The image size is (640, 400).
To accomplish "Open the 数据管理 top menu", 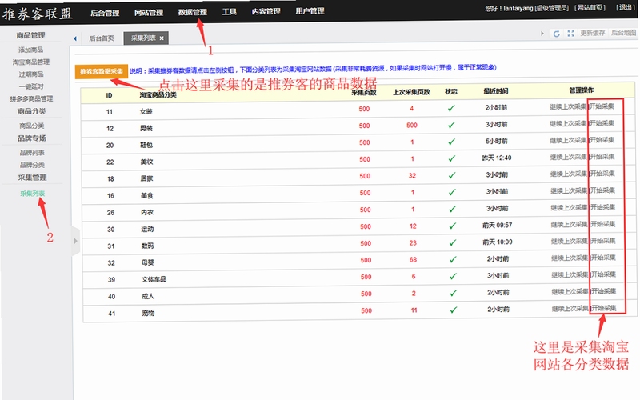I will tap(193, 12).
